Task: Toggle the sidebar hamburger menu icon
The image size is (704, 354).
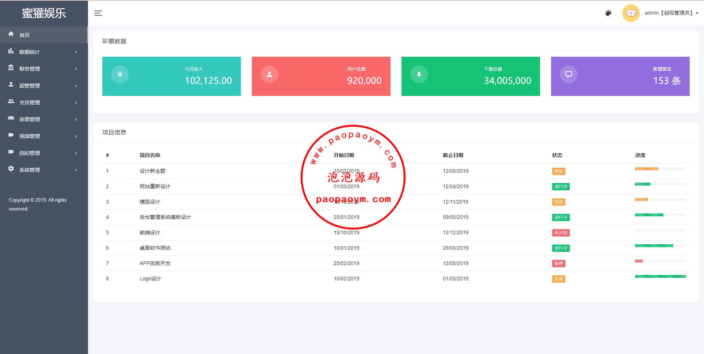Action: coord(98,13)
